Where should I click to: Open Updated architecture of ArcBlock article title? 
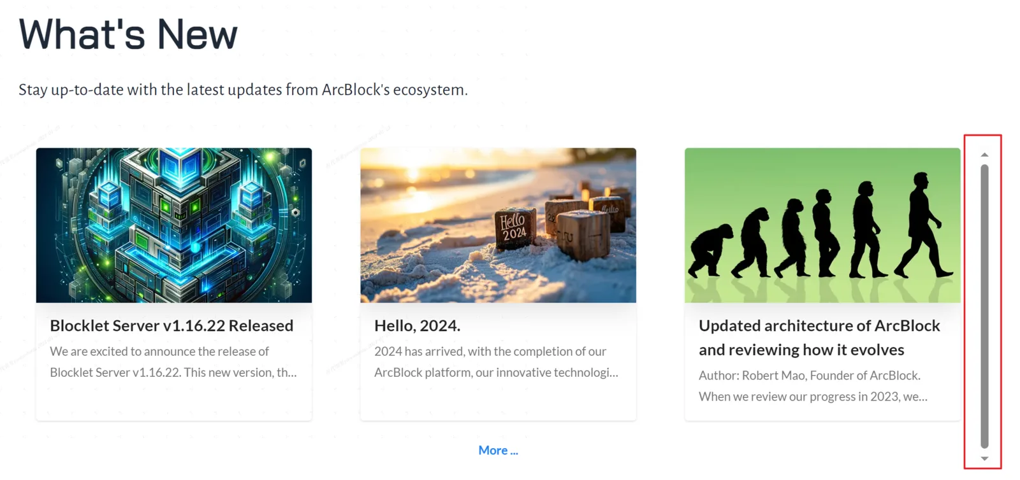tap(819, 337)
